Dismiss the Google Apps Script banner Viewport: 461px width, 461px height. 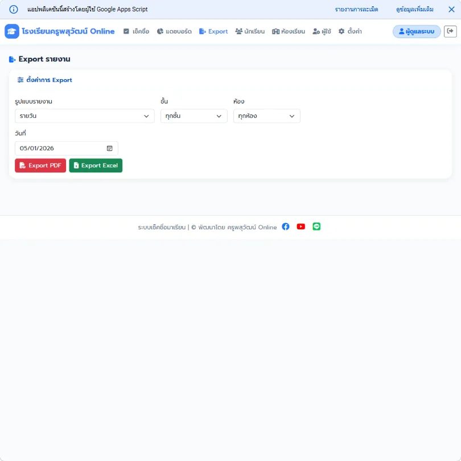(451, 10)
